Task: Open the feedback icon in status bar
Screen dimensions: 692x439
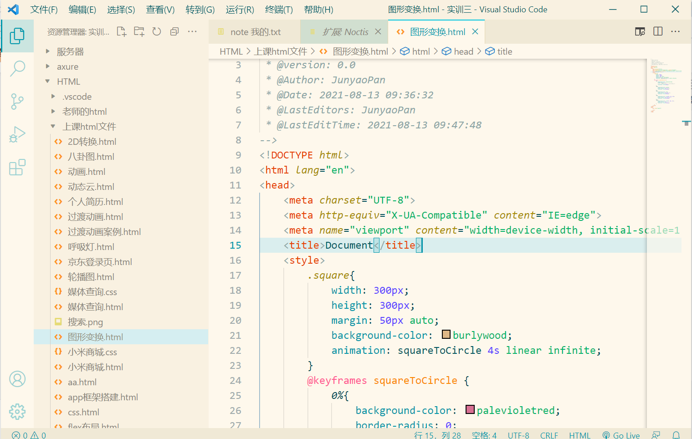Action: [656, 435]
